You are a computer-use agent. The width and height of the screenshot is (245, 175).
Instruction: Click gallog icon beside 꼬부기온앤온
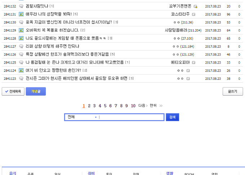pyautogui.click(x=195, y=6)
